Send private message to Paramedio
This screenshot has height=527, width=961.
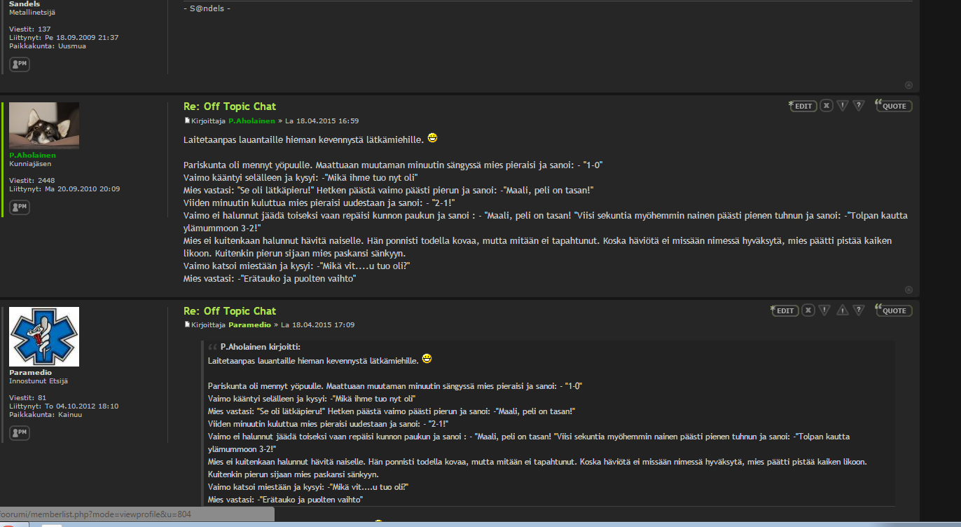[20, 433]
